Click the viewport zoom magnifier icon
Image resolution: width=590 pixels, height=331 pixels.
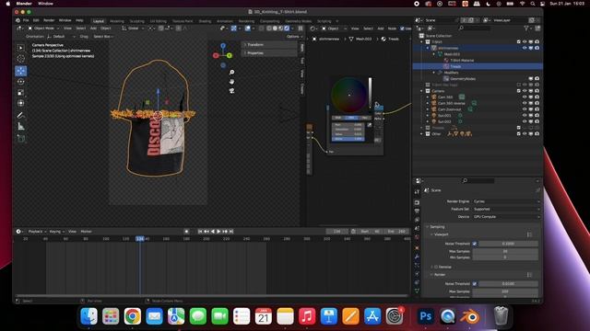tap(231, 72)
